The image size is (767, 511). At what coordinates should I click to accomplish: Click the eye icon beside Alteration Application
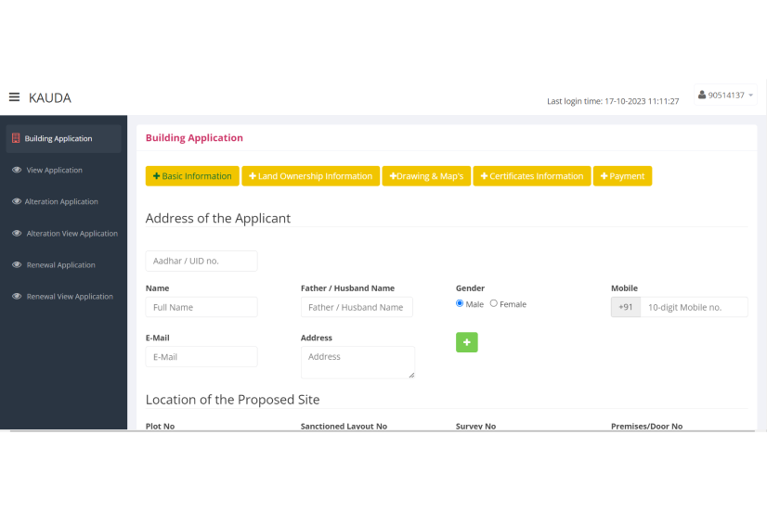point(17,202)
